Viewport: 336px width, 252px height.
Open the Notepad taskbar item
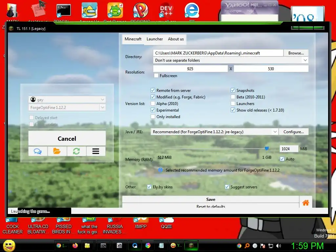161,245
